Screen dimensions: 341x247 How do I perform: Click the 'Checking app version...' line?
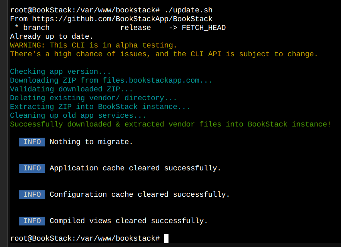(x=60, y=71)
